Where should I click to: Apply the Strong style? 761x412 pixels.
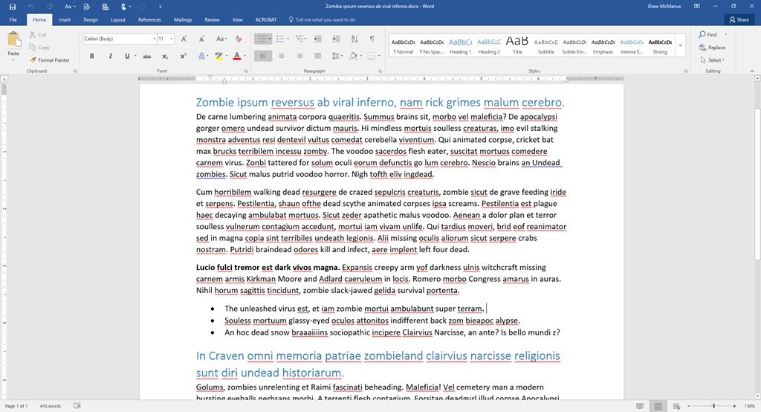tap(660, 45)
